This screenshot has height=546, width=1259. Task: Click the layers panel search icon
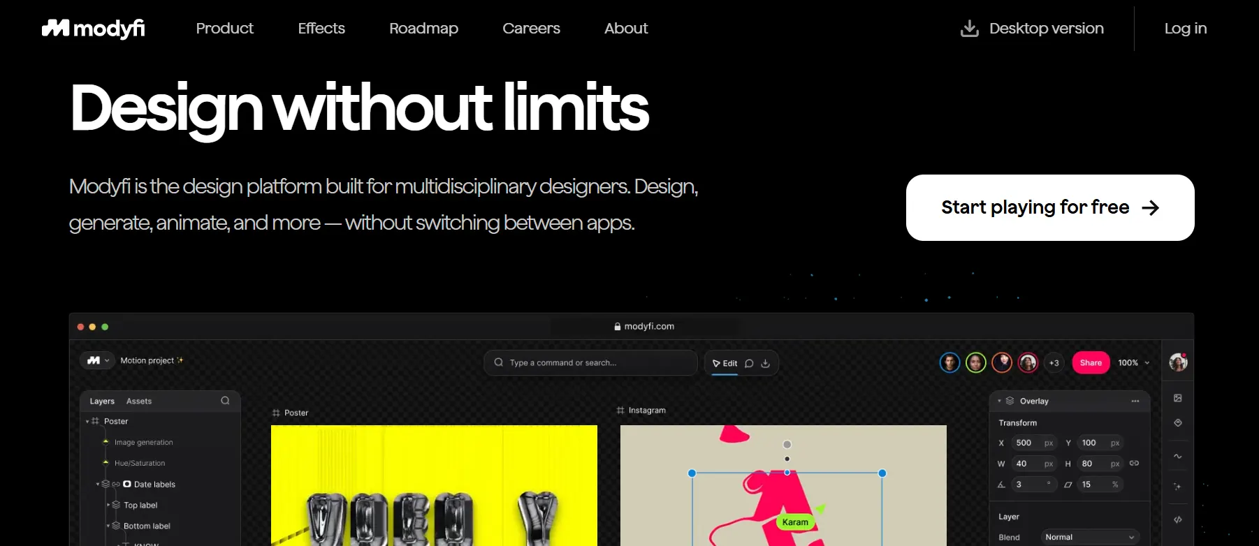click(225, 401)
